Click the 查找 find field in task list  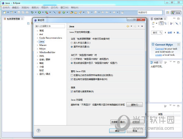157,33
